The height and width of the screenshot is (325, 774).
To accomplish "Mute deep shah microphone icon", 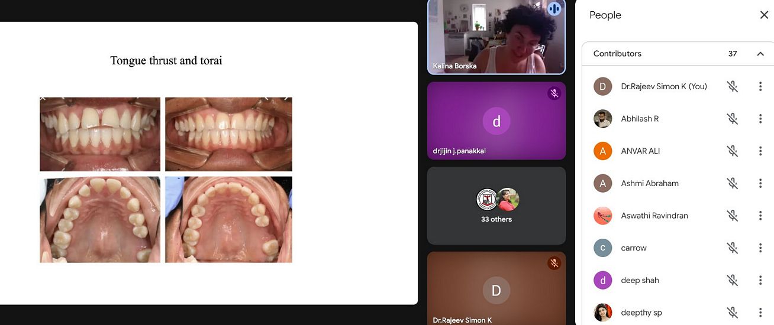I will pyautogui.click(x=733, y=280).
